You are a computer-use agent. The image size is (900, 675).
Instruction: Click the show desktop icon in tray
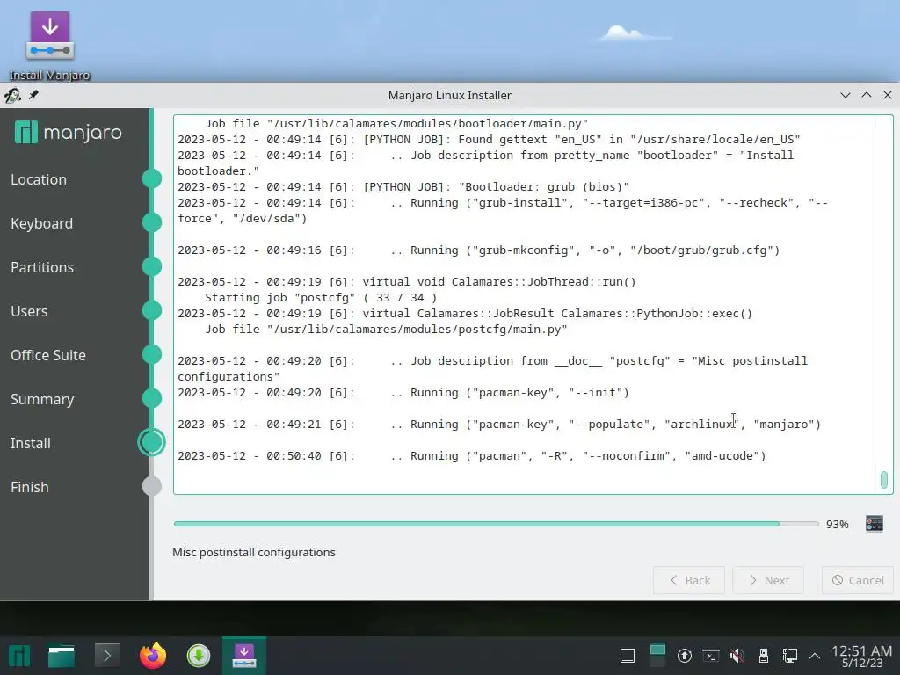pyautogui.click(x=628, y=656)
